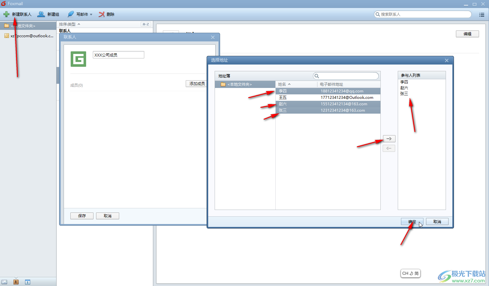This screenshot has height=286, width=489.
Task: Click Cancel (取消) in the Select Address dialog
Action: [437, 221]
